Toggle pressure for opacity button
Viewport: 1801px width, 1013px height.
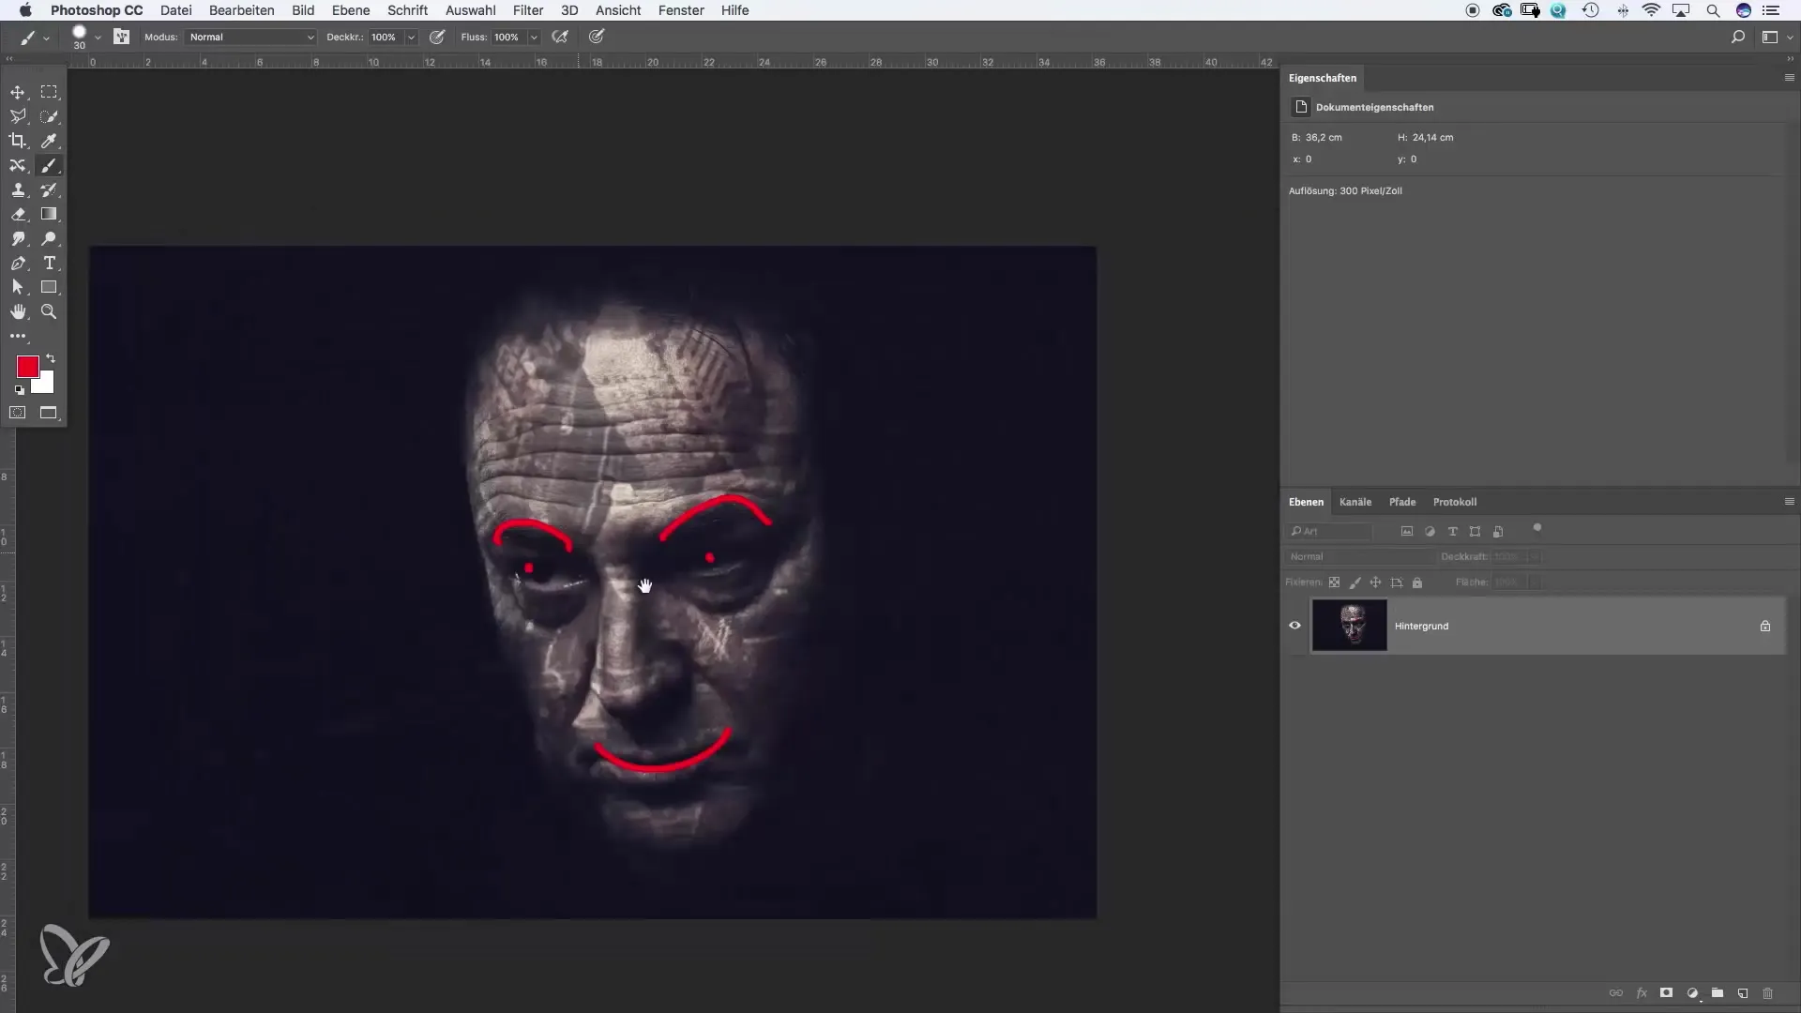437,37
